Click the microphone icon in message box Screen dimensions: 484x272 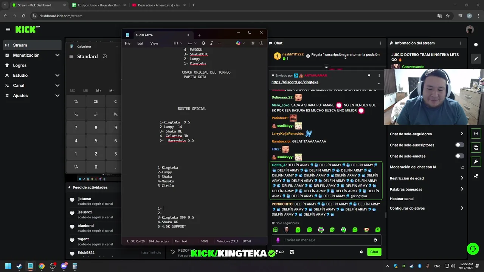point(278,240)
